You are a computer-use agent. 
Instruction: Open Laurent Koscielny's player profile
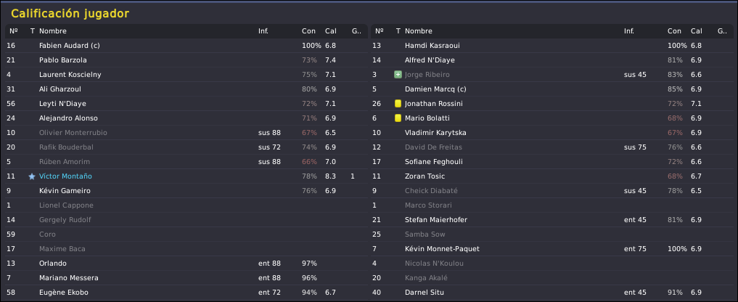coord(70,75)
